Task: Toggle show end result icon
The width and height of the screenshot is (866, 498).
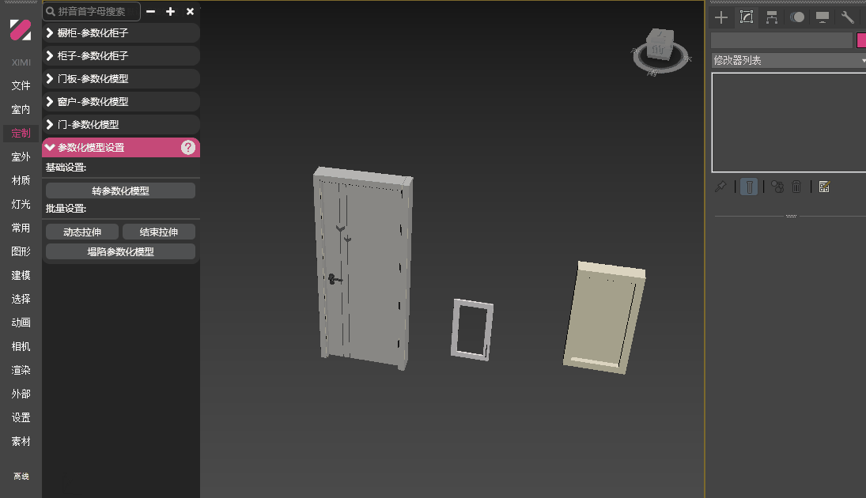Action: click(749, 187)
